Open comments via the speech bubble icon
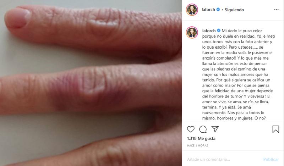The image size is (284, 166). click(x=203, y=129)
